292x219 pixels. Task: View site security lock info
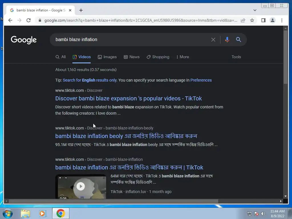pyautogui.click(x=40, y=20)
